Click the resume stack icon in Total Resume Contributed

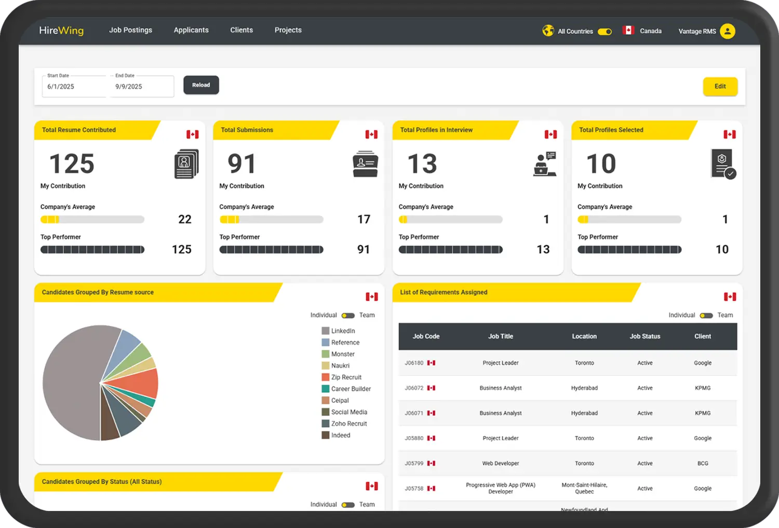pyautogui.click(x=186, y=164)
